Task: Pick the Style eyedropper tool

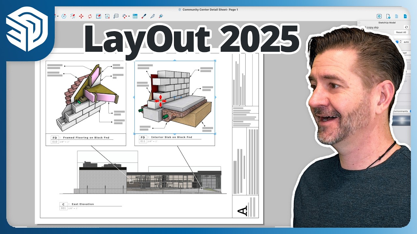Action: point(144,16)
